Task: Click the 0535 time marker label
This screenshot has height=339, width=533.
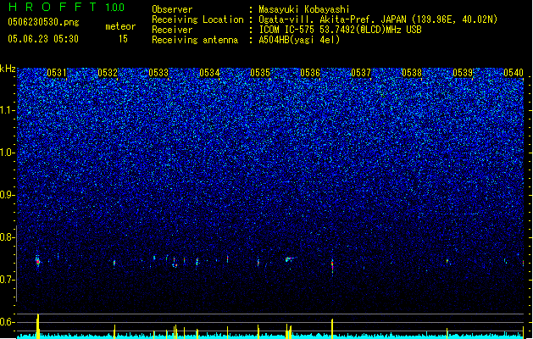Action: click(x=260, y=73)
